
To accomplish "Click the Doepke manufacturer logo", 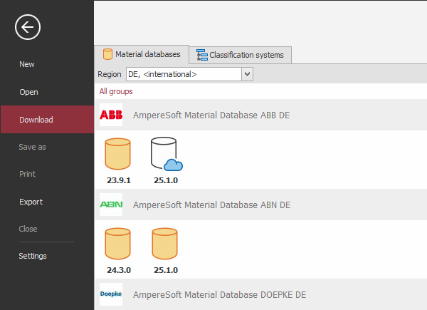I will (x=111, y=294).
